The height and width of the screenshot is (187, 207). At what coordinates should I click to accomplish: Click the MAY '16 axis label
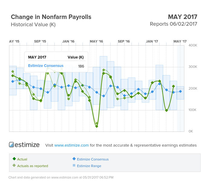tap(96, 41)
